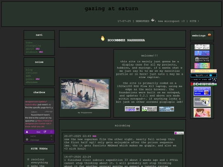Click the BE HUMAN flag banner
This screenshot has width=223, height=167.
click(x=204, y=84)
